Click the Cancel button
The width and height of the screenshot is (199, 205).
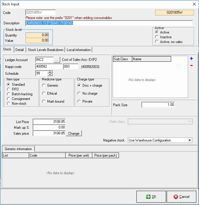(x=182, y=196)
